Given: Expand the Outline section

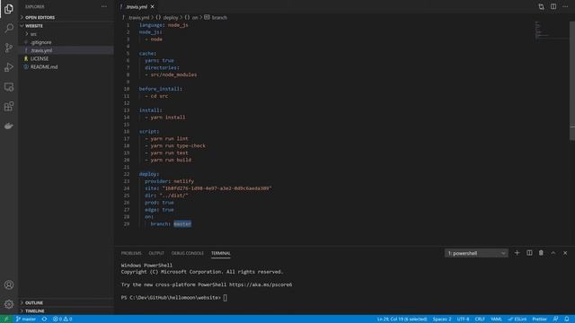Looking at the screenshot, I should [x=66, y=303].
